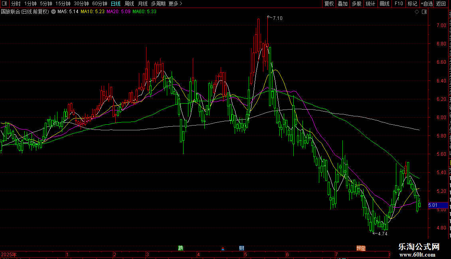Expand the 更多 periods menu

point(175,4)
